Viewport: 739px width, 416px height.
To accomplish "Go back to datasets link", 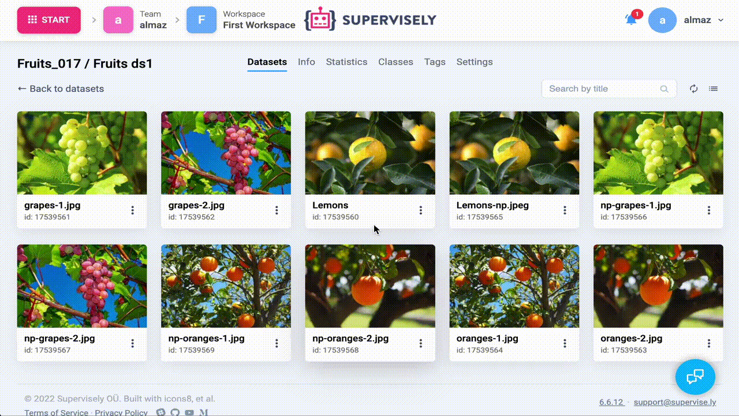I will pyautogui.click(x=61, y=88).
